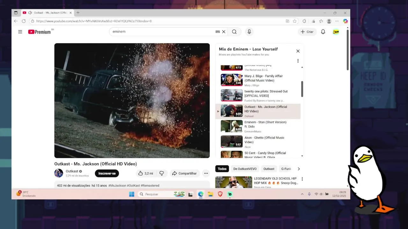Play twenty one pilots Stressed Out from the playlist
This screenshot has height=229, width=408.
click(258, 95)
